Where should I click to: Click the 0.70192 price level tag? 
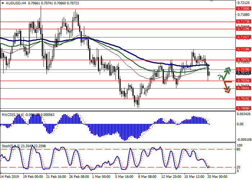(x=244, y=98)
